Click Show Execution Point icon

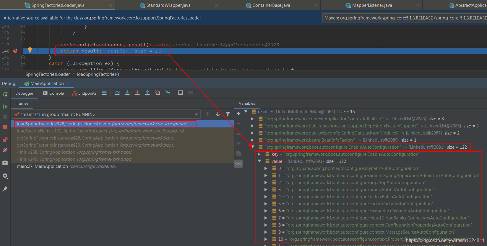click(x=104, y=93)
